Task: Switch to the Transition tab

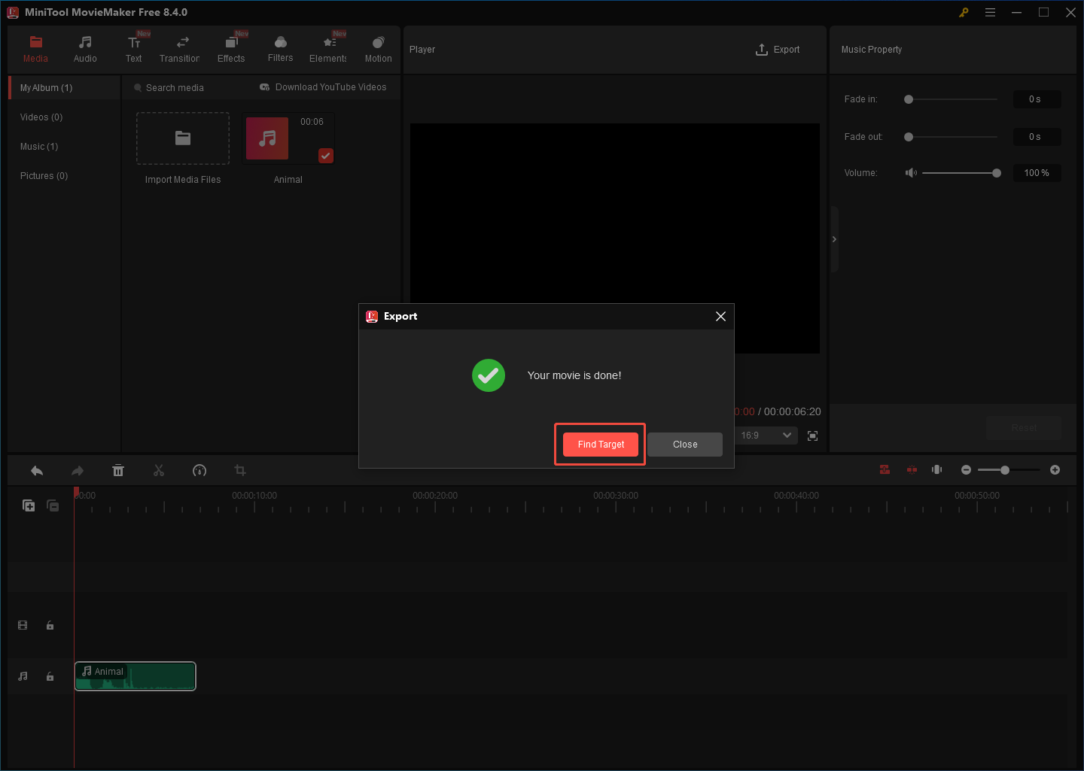Action: (x=180, y=48)
